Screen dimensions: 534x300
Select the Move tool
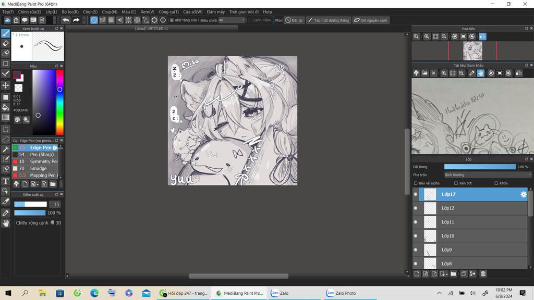tap(5, 85)
